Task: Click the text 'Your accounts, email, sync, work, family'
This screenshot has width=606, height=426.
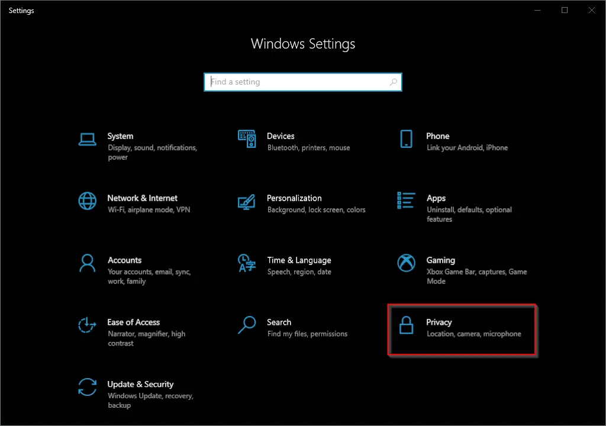Action: tap(149, 276)
